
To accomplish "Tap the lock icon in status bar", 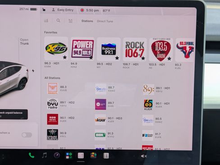I will point(44,9).
